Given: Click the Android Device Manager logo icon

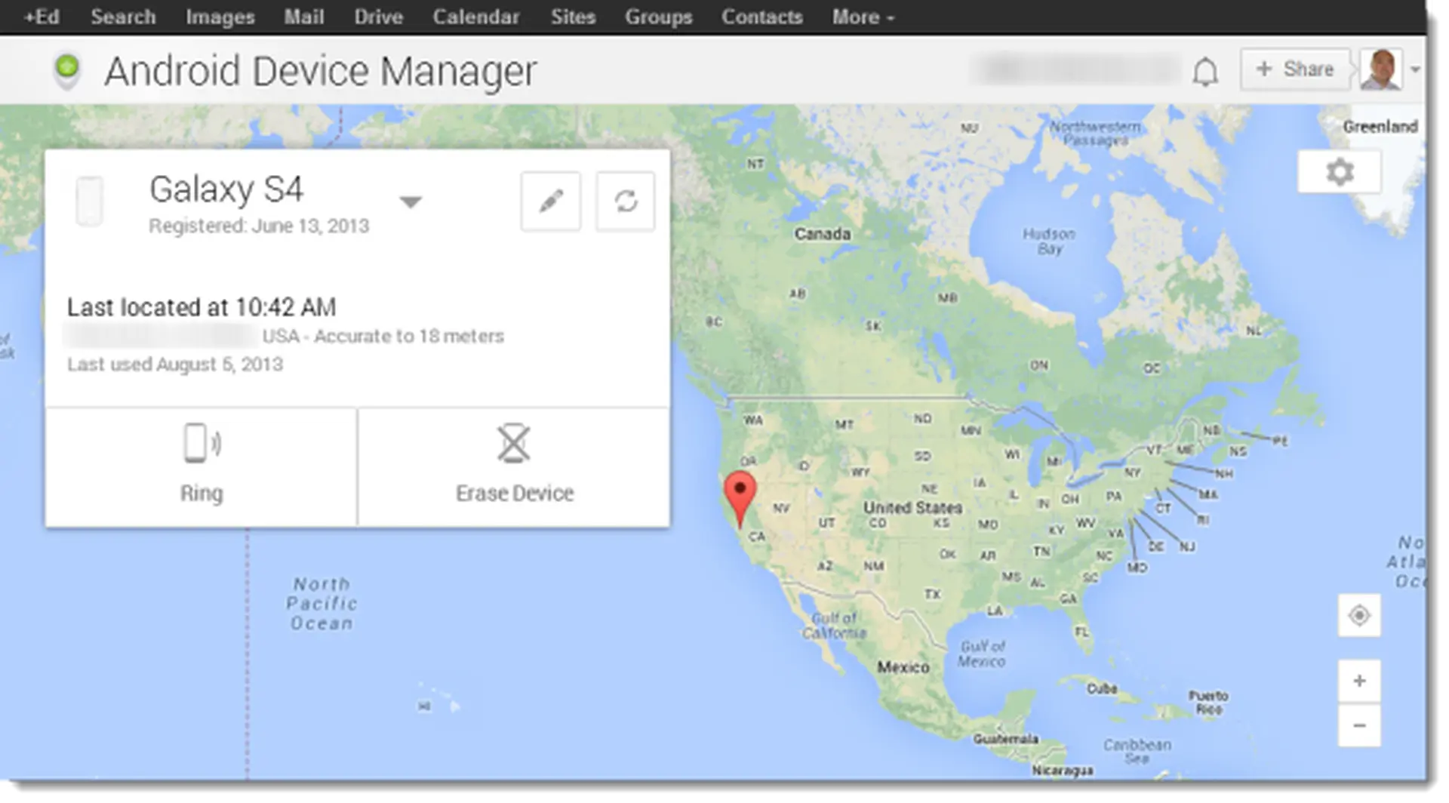Looking at the screenshot, I should coord(67,71).
